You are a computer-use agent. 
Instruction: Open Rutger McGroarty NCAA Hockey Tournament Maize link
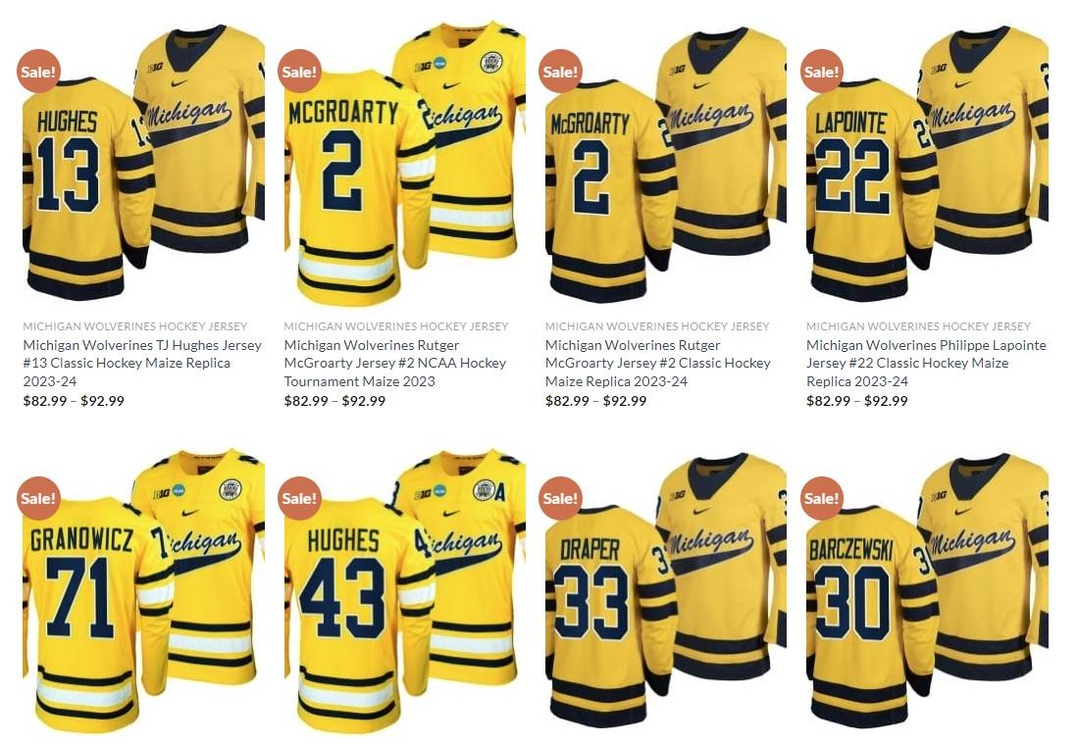pyautogui.click(x=395, y=363)
